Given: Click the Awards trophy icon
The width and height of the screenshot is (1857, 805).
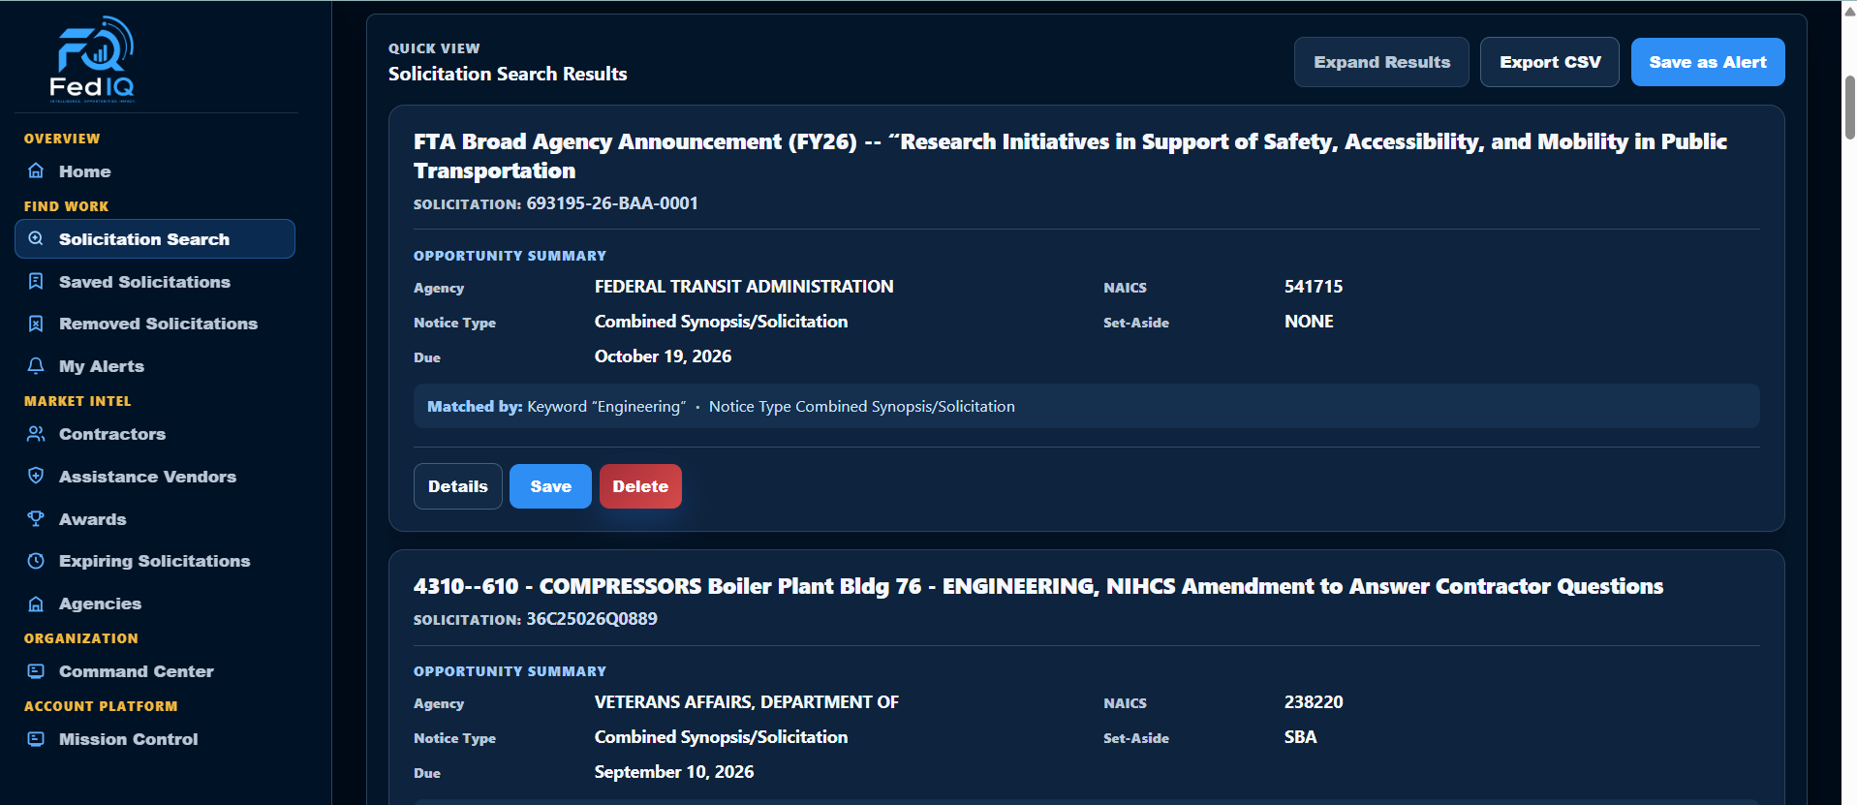Looking at the screenshot, I should click(x=36, y=519).
